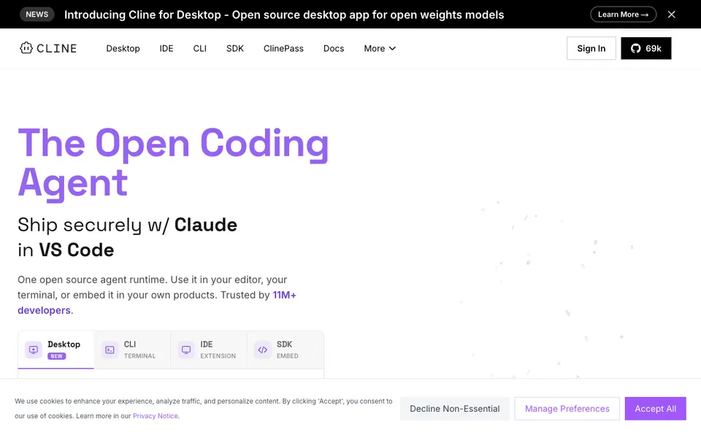Click the NEWS badge in banner
The width and height of the screenshot is (701, 438).
click(x=37, y=15)
